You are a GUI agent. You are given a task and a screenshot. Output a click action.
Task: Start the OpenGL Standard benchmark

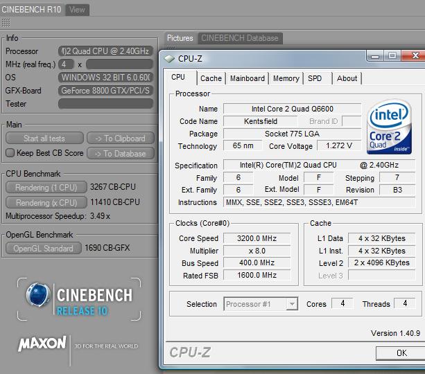pyautogui.click(x=44, y=249)
